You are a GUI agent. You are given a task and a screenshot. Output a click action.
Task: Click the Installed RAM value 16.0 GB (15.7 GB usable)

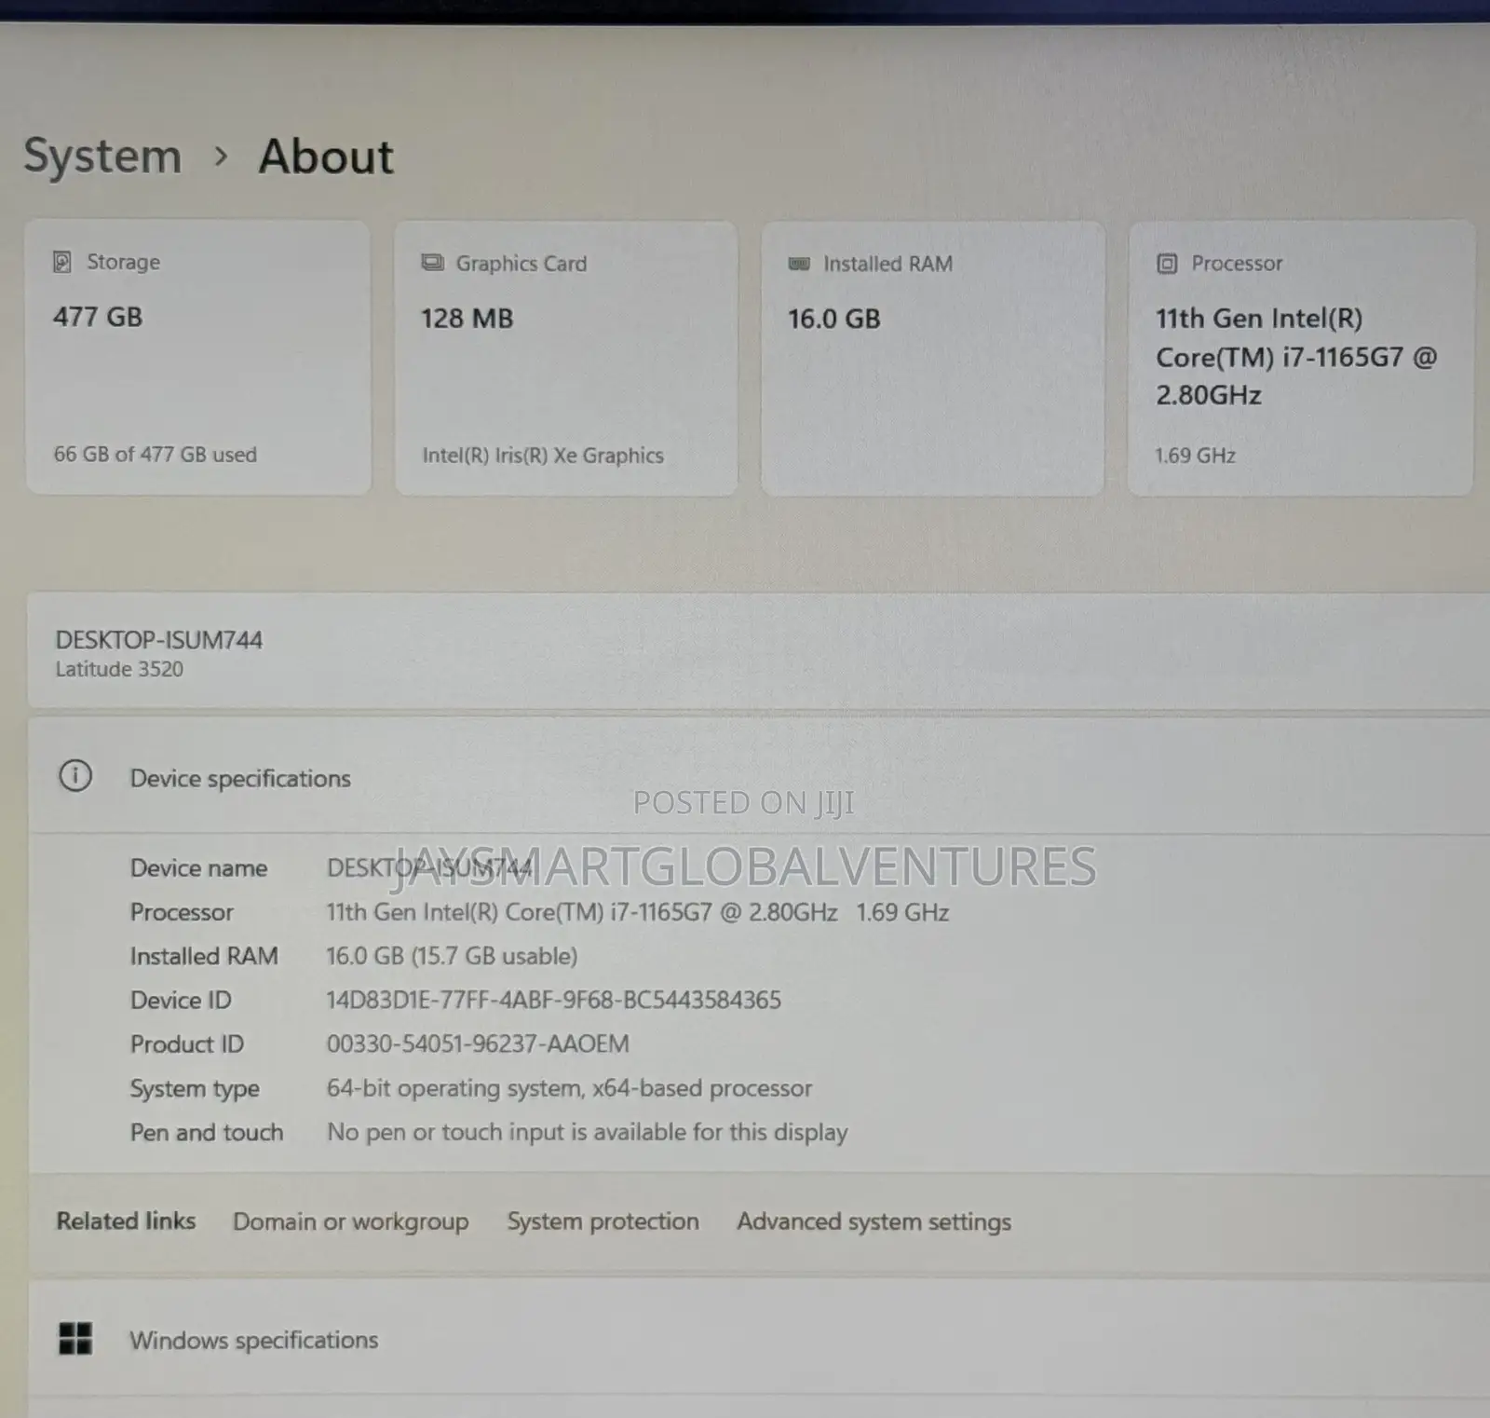tap(452, 956)
